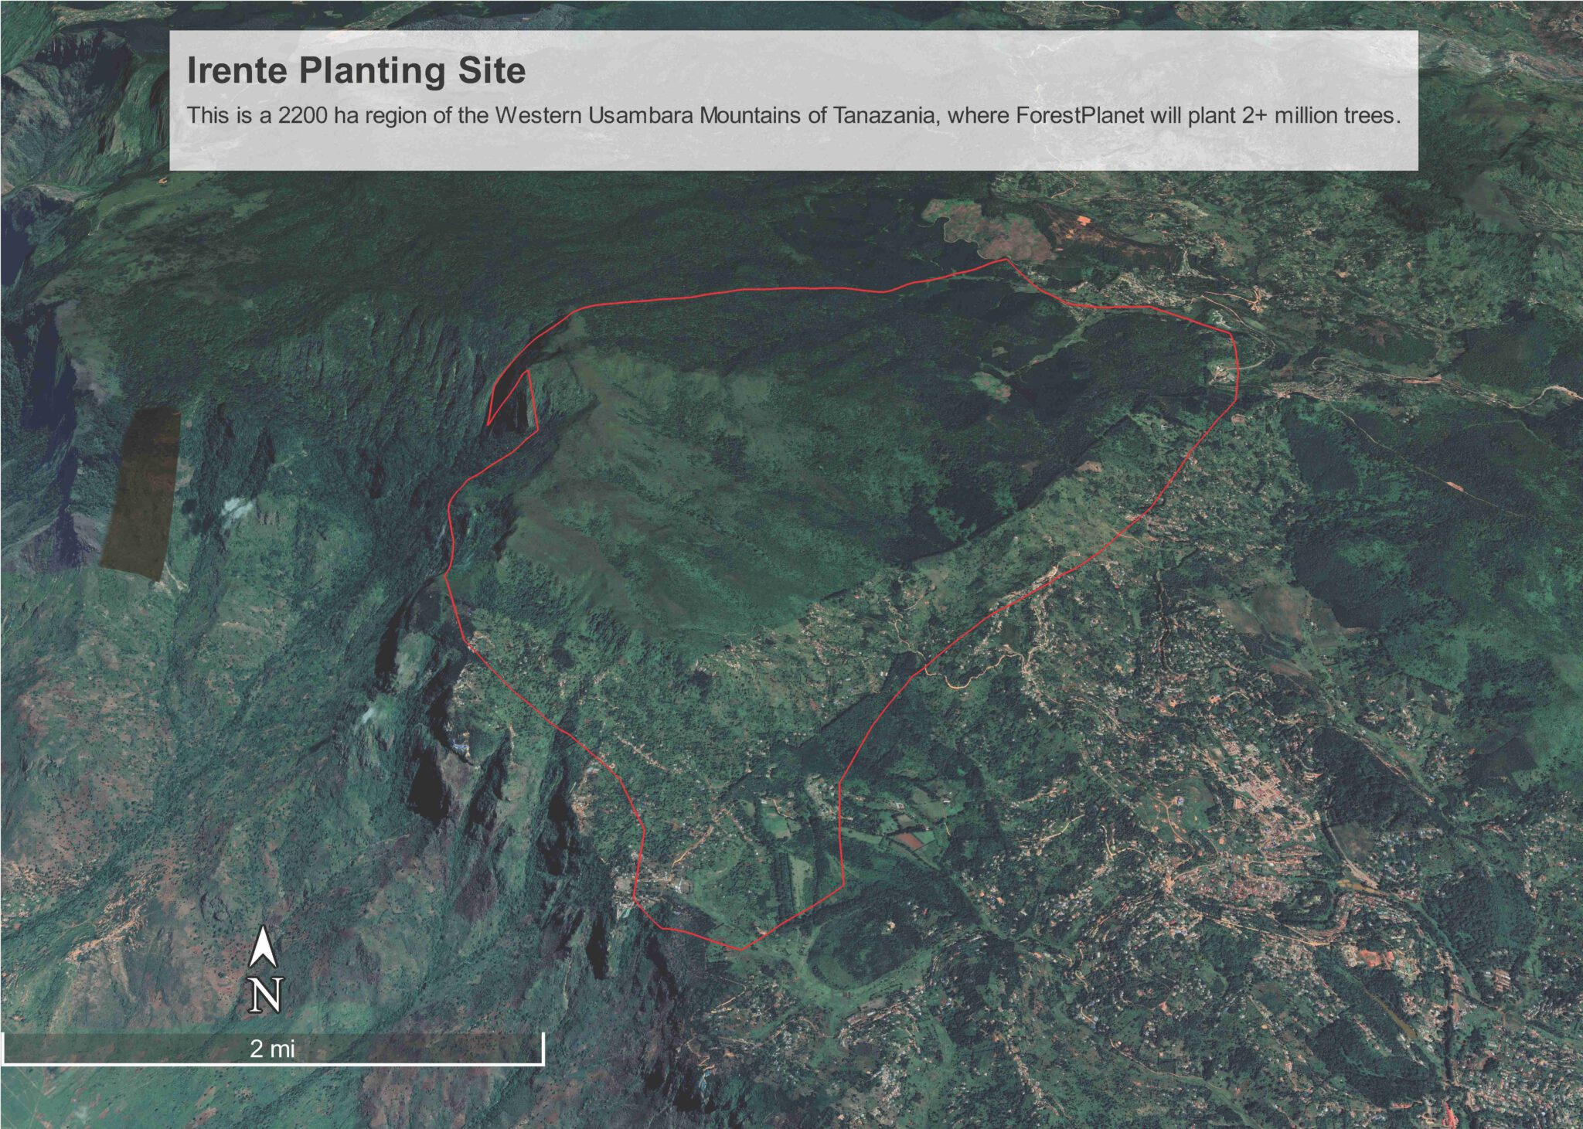The height and width of the screenshot is (1129, 1583).
Task: Click the '2 mi' scale bar label
Action: pos(272,1049)
